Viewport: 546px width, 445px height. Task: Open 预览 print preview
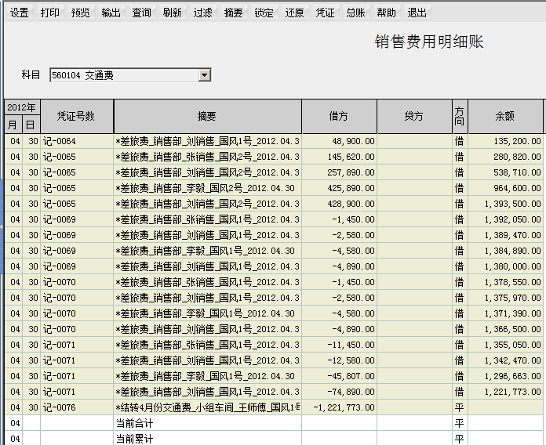(x=80, y=13)
